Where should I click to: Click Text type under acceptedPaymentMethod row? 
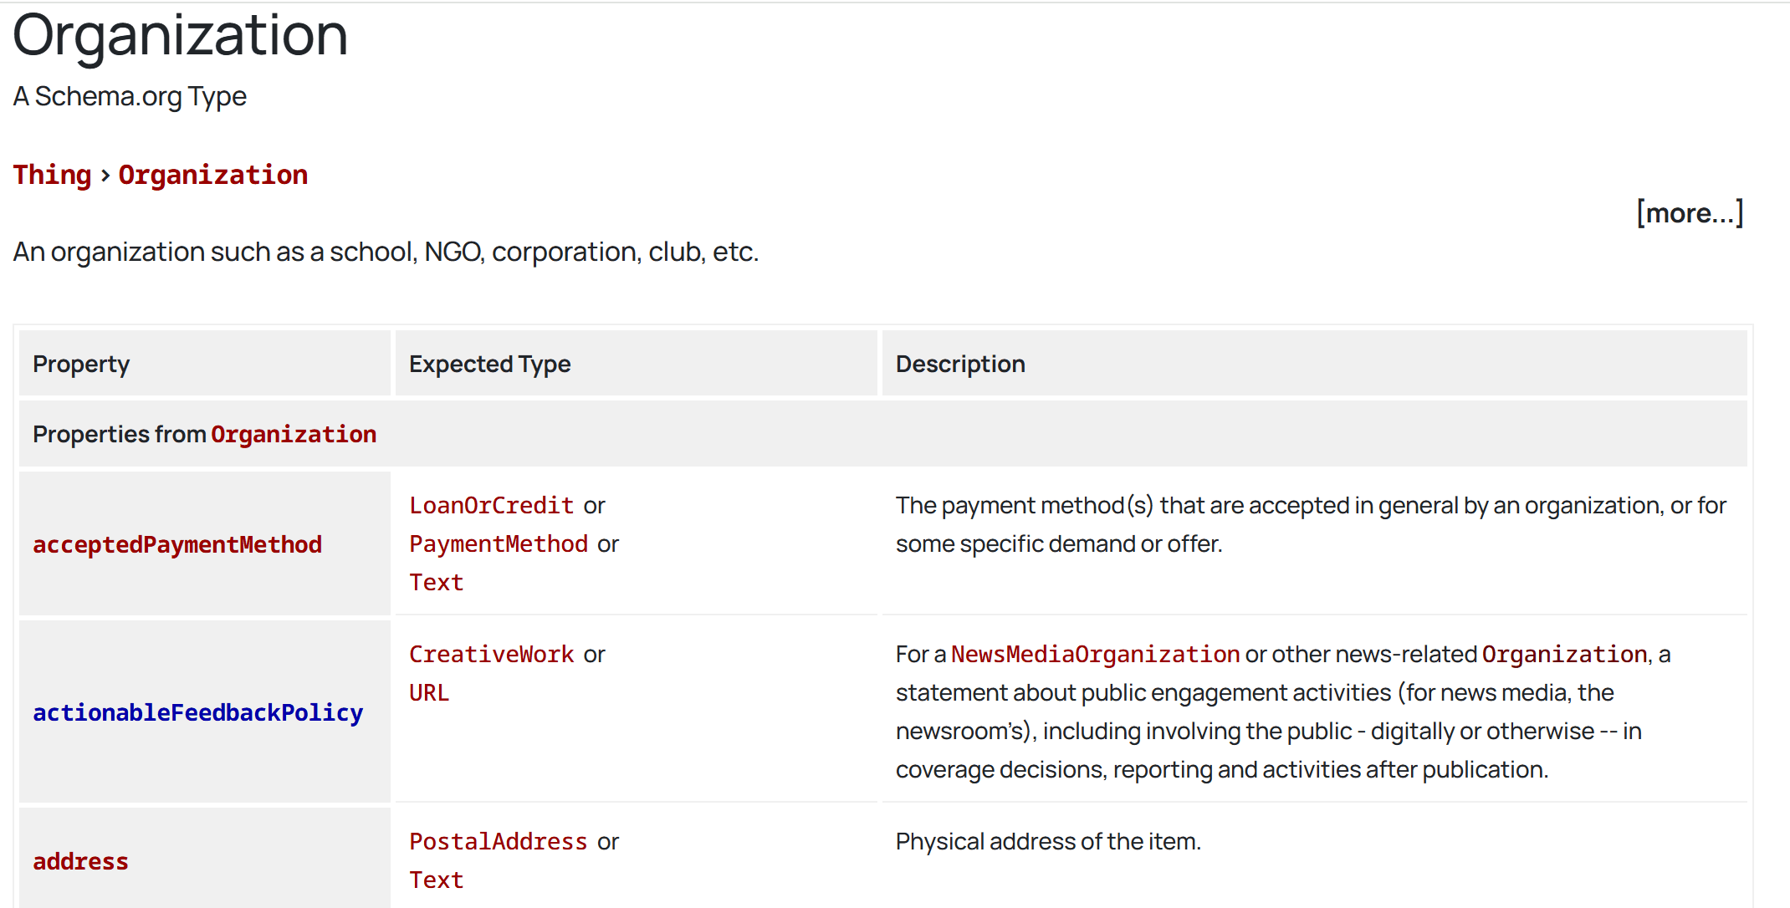436,582
